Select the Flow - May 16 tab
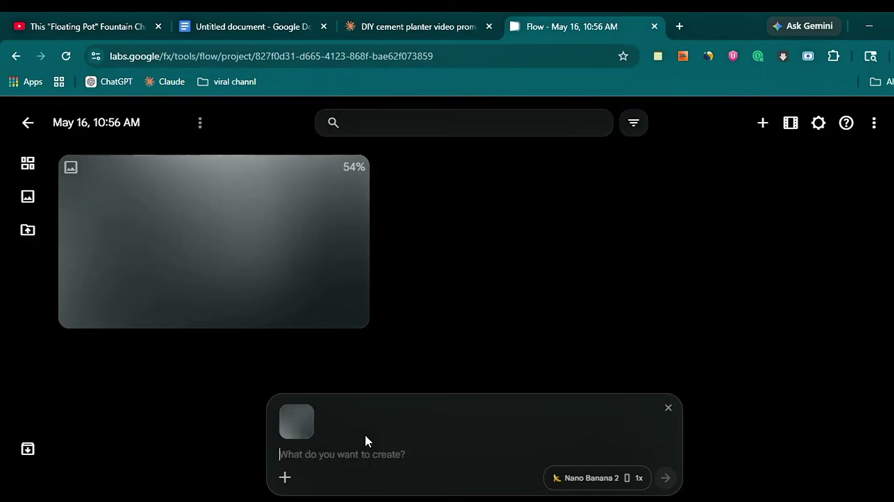The width and height of the screenshot is (894, 502). click(x=572, y=27)
